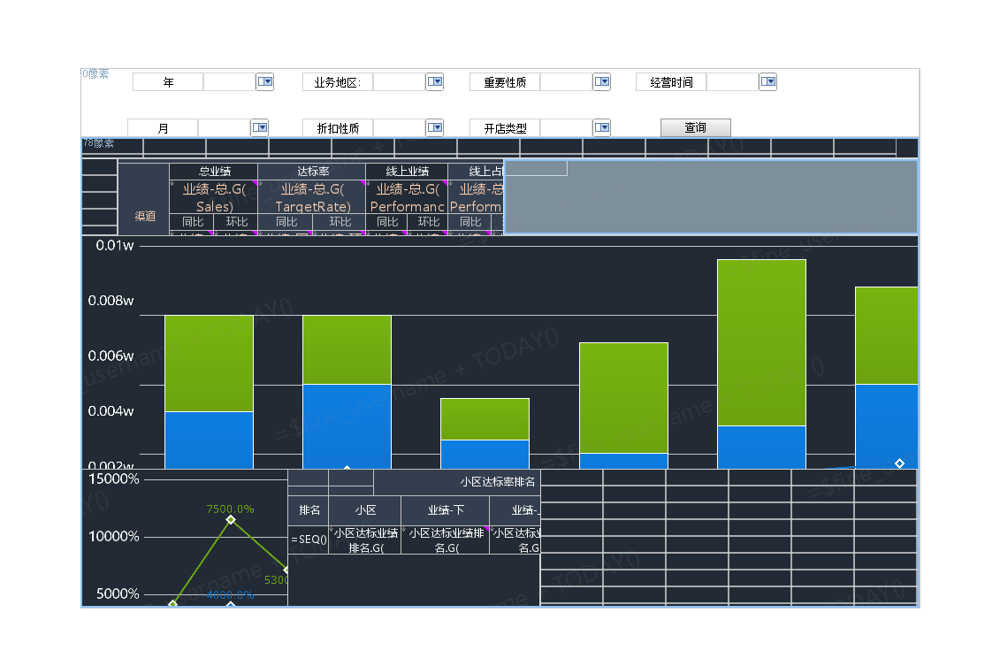Screen dimensions: 1000x666
Task: Select the 业务地区: label widget
Action: coord(338,81)
